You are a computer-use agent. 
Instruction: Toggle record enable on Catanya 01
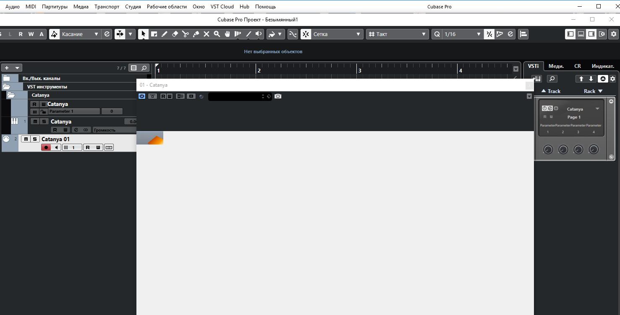[x=46, y=147]
